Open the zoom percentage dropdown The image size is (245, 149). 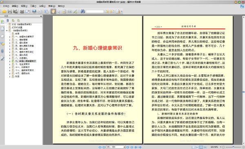(220, 147)
